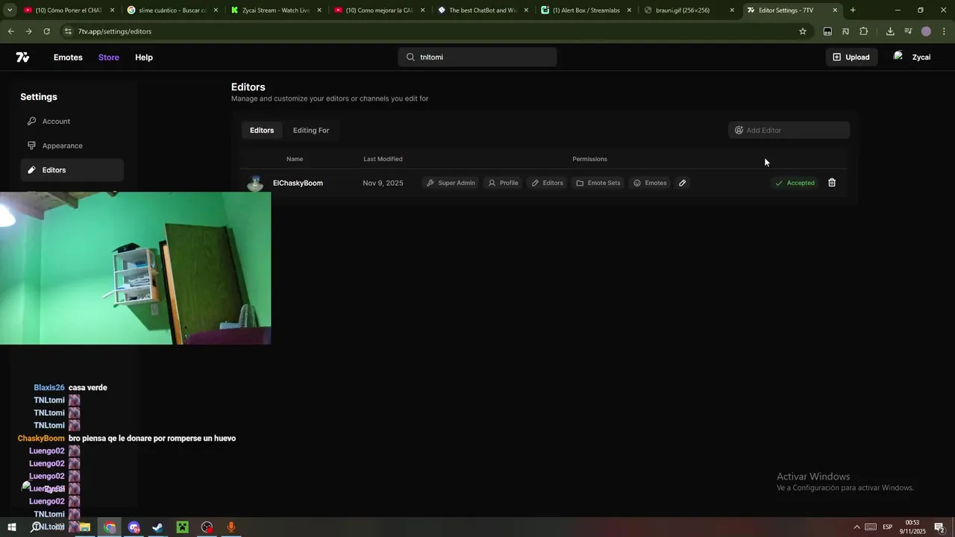Click the Last Modified column header
Viewport: 955px width, 537px height.
[x=383, y=159]
